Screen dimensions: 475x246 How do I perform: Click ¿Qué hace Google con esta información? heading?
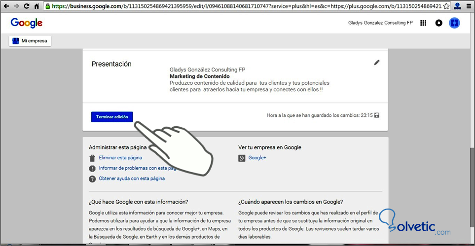[139, 202]
